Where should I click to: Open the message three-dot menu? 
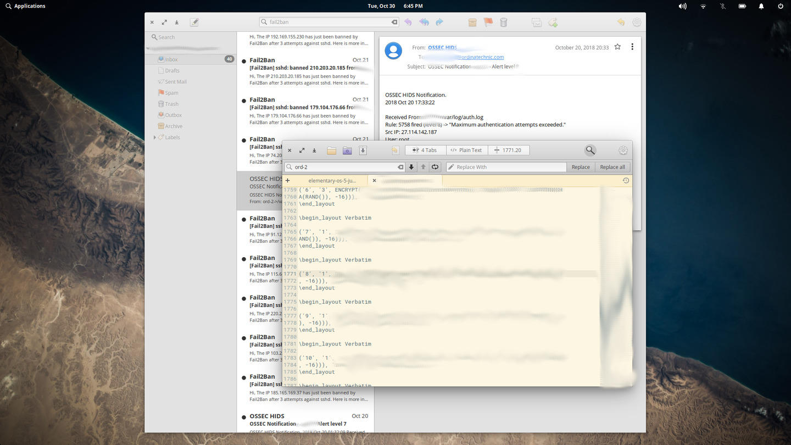(x=632, y=47)
